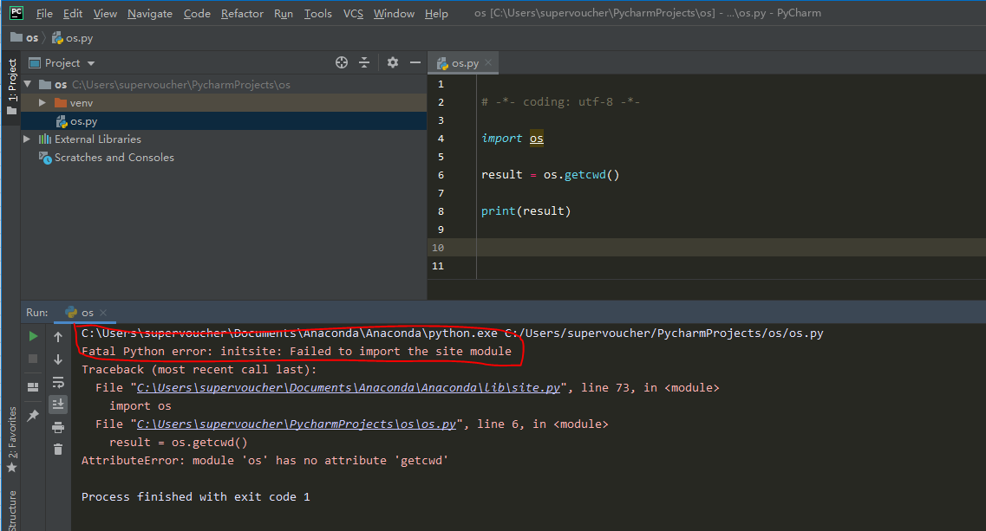Click the Restore Layout icon in Run panel
This screenshot has height=531, width=986.
(33, 386)
